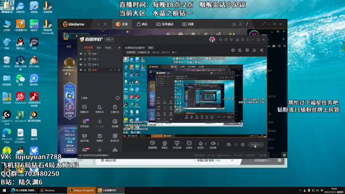This screenshot has width=345, height=194.
Task: Expand speaker options arrow
Action: [x=218, y=144]
